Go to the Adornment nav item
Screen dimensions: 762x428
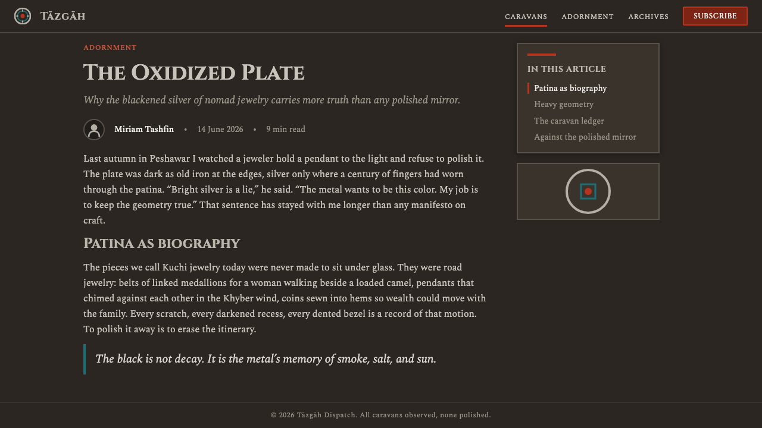pyautogui.click(x=588, y=17)
